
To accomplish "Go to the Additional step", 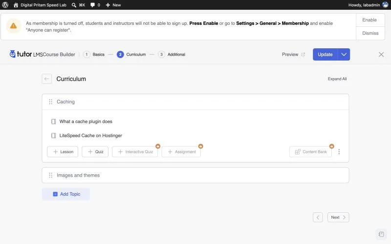I will pos(172,54).
